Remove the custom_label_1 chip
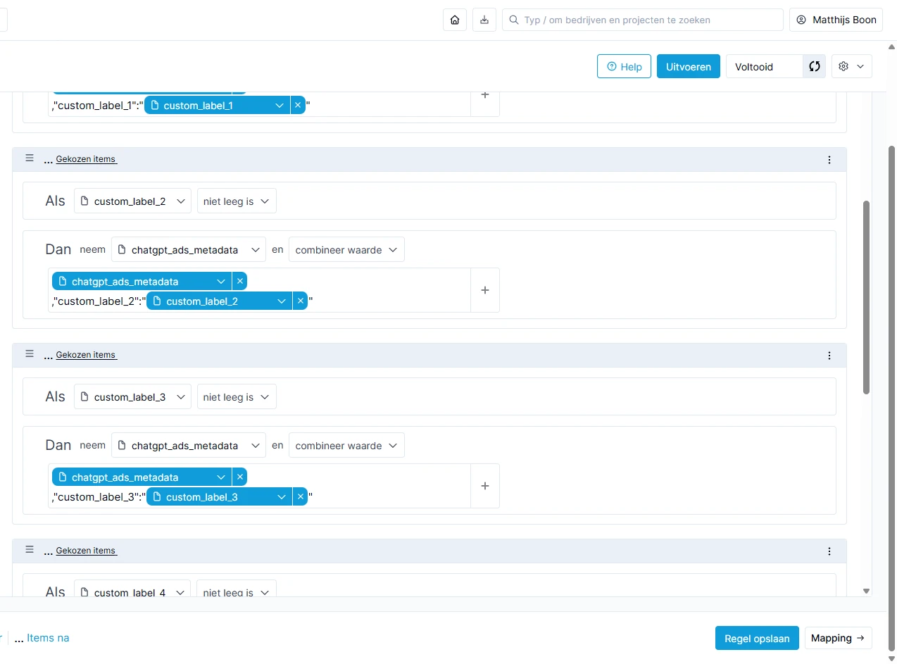Viewport: 897px width, 664px height. pos(298,106)
